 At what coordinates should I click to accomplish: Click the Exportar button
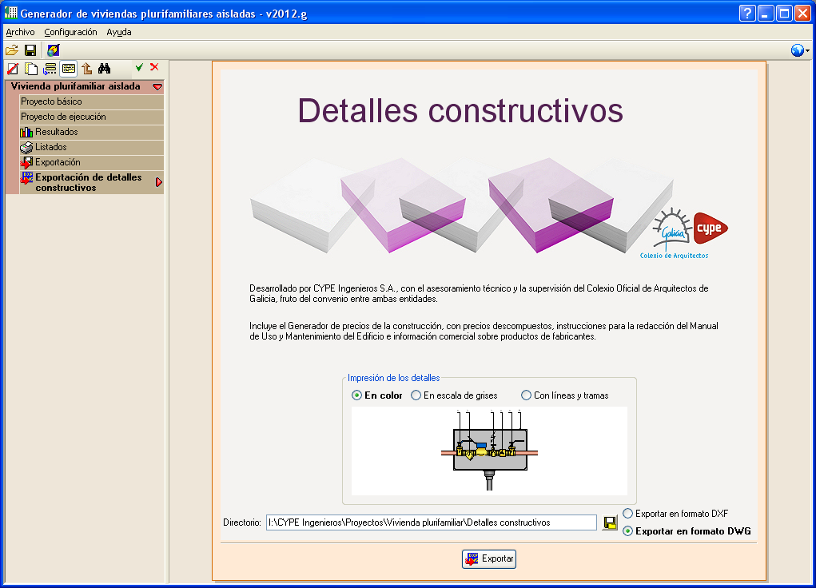pyautogui.click(x=489, y=559)
